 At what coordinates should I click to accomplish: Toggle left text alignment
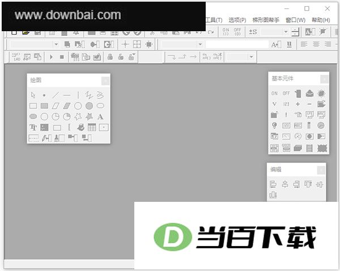[x=304, y=44]
